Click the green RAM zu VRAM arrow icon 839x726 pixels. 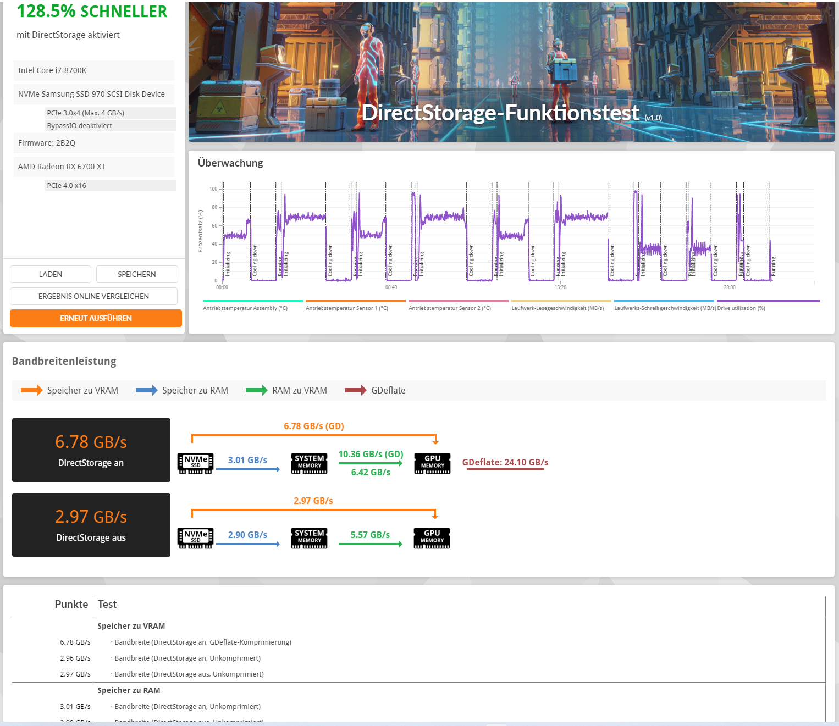(257, 390)
